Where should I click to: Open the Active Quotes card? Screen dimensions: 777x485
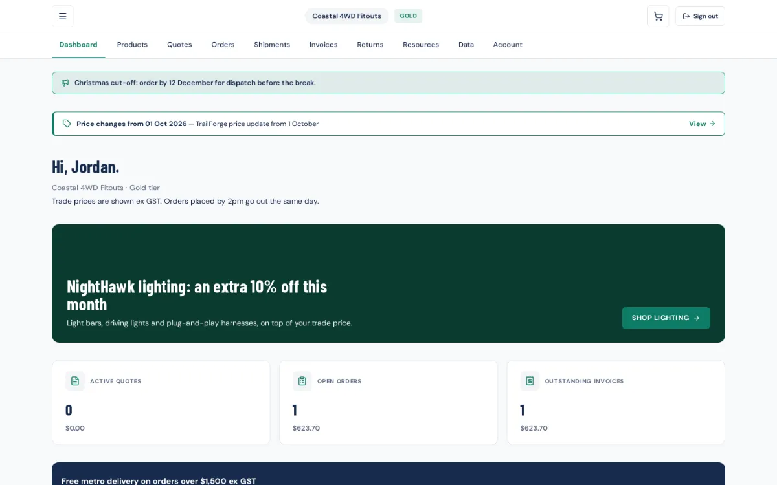point(161,402)
